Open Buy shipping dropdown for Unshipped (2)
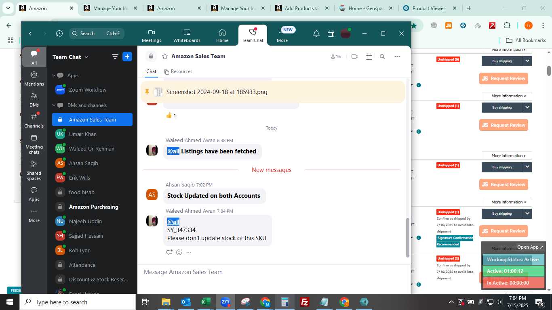Image resolution: width=552 pixels, height=310 pixels. pyautogui.click(x=527, y=260)
